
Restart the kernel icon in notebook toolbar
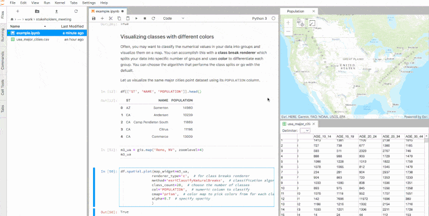coord(153,18)
